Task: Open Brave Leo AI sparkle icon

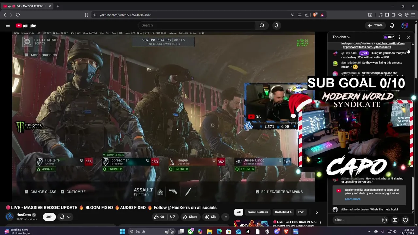Action: point(400,15)
